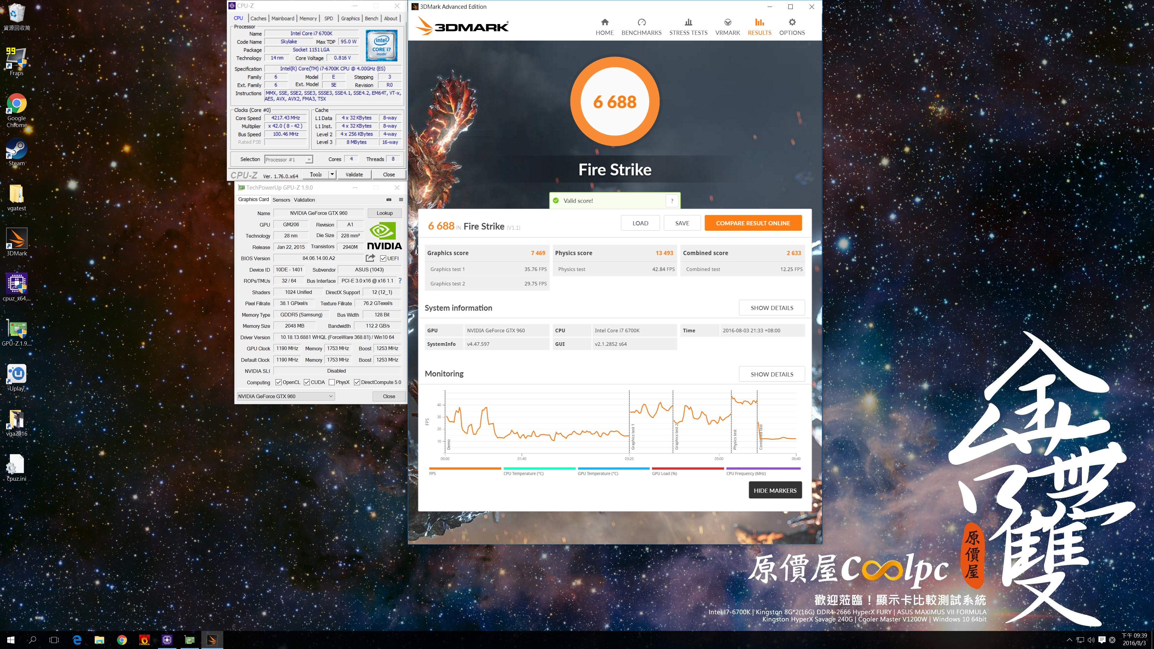Open the Recycle Bin desktop icon
The height and width of the screenshot is (649, 1154).
(x=17, y=17)
